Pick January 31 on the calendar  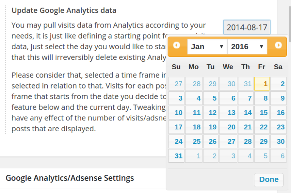(x=177, y=156)
